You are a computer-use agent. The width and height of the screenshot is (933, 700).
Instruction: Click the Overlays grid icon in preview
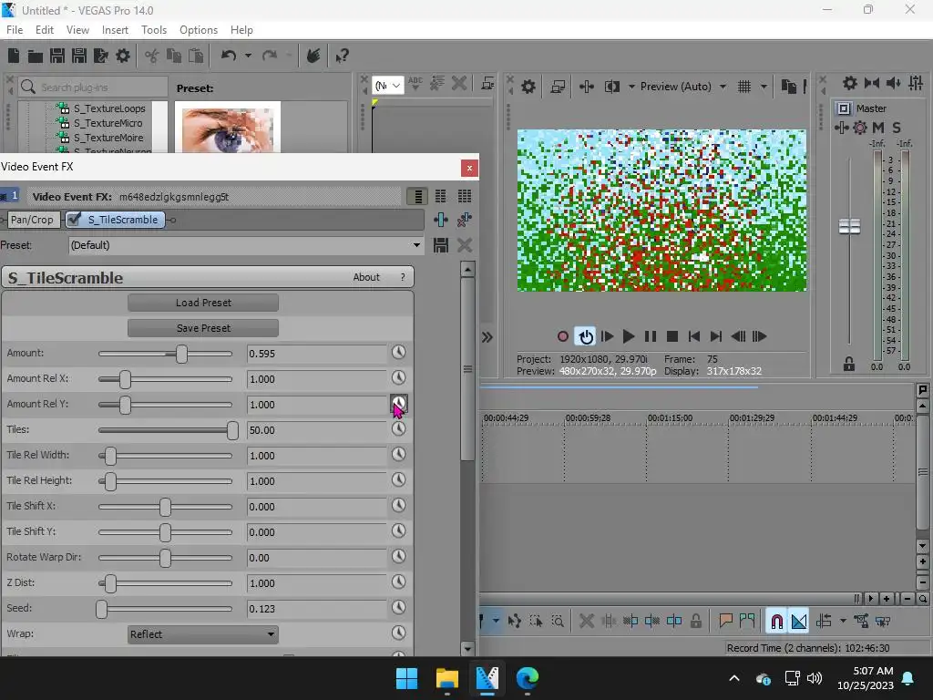coord(744,87)
